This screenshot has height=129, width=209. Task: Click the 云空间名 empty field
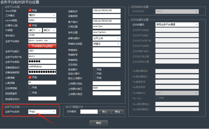[107, 65]
